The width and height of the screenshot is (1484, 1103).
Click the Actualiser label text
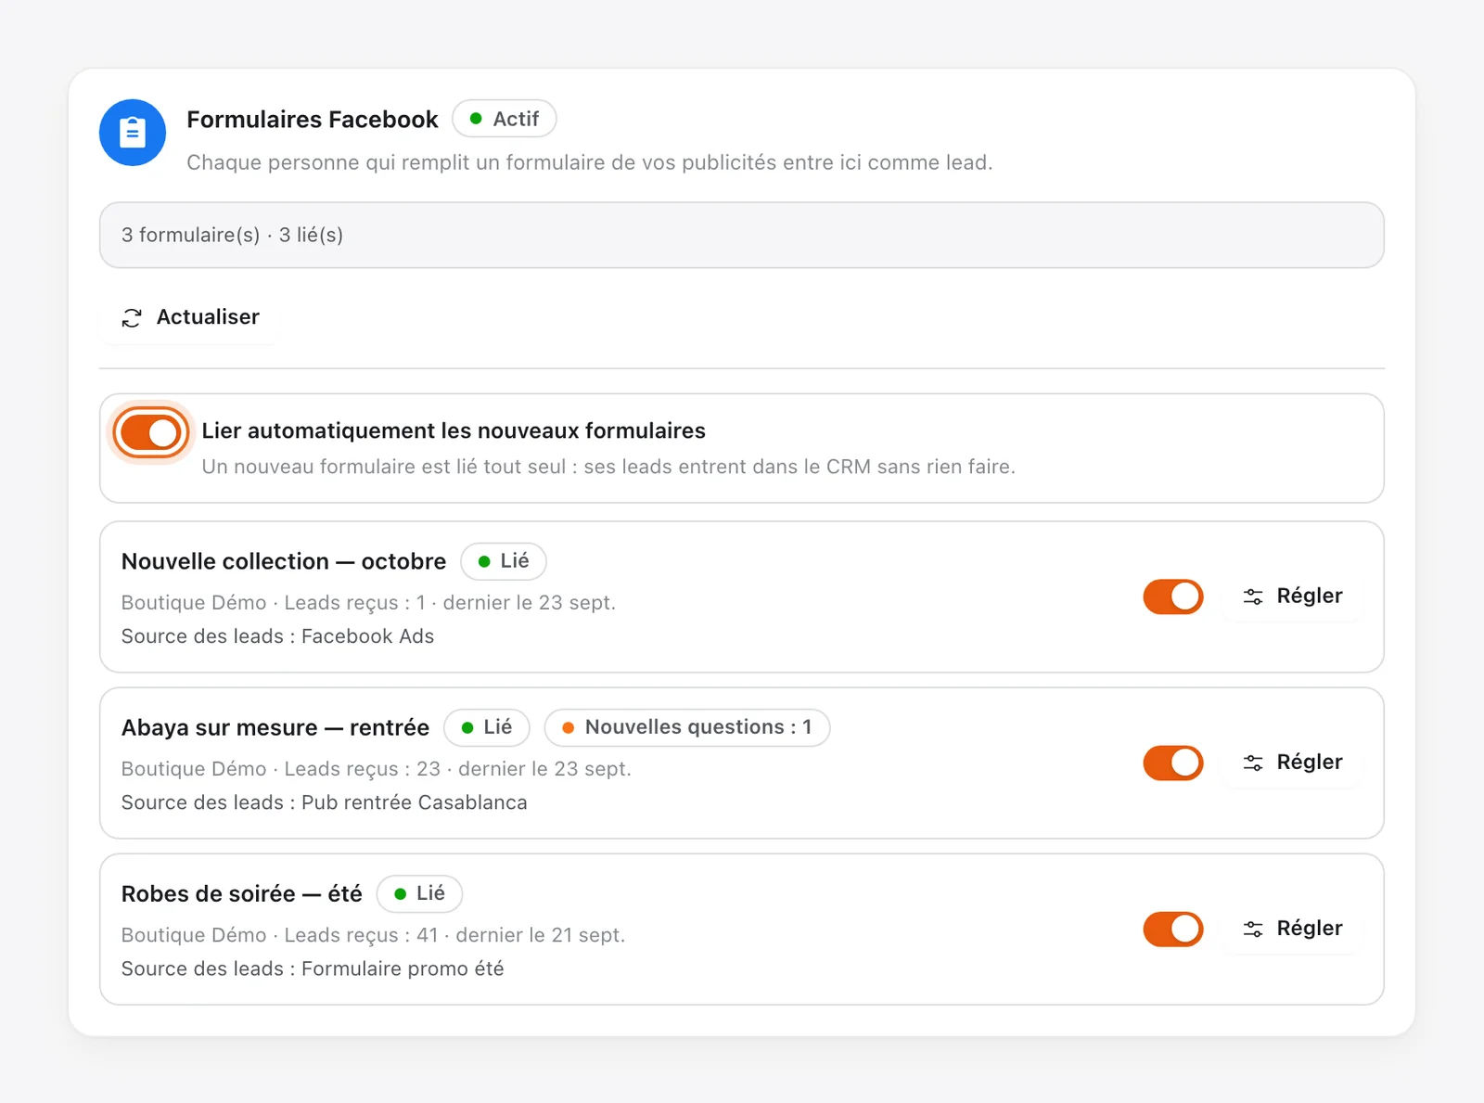208,317
